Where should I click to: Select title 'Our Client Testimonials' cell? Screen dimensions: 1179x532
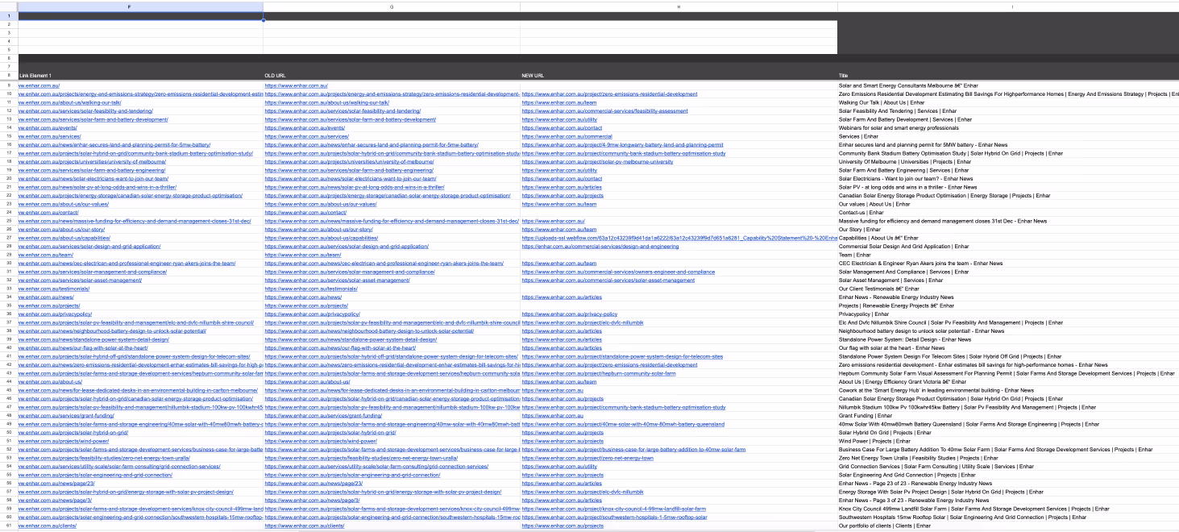(878, 289)
